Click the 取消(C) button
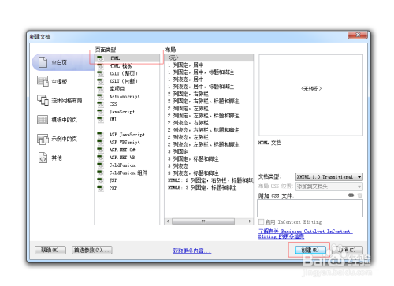This screenshot has height=286, width=394. pyautogui.click(x=348, y=250)
